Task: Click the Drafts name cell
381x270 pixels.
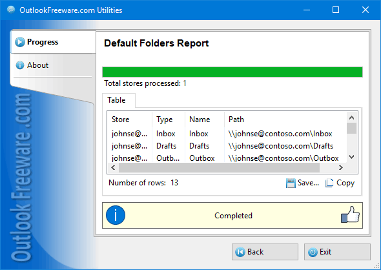Action: click(200, 146)
